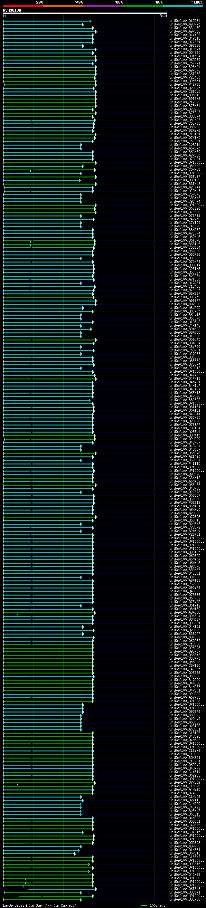Select the UniRef100_P42733 label
206x908 pixels.
185,85
